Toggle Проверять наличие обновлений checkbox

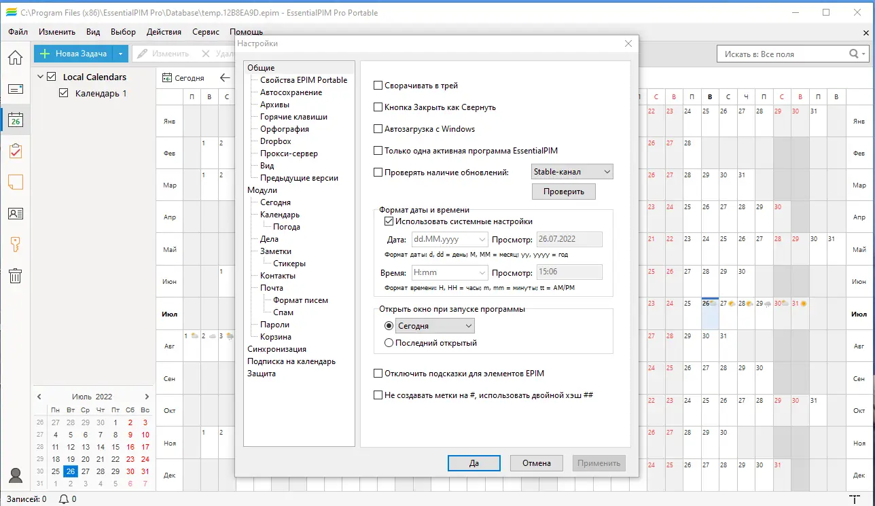click(378, 173)
